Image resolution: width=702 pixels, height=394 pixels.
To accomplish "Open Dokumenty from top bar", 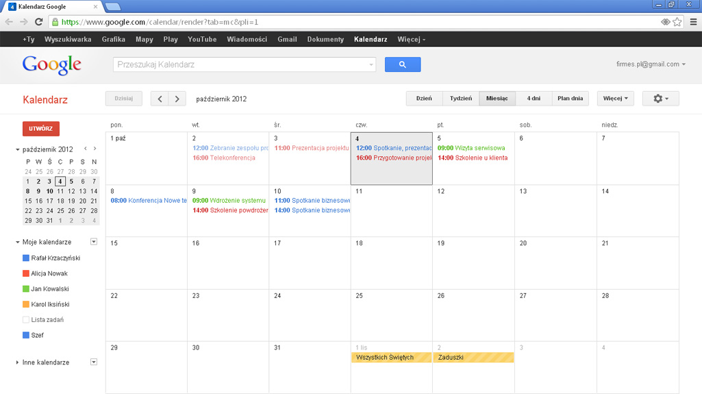I will tap(325, 40).
